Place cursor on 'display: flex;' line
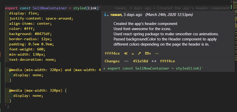237x112 pixels. 24,13
